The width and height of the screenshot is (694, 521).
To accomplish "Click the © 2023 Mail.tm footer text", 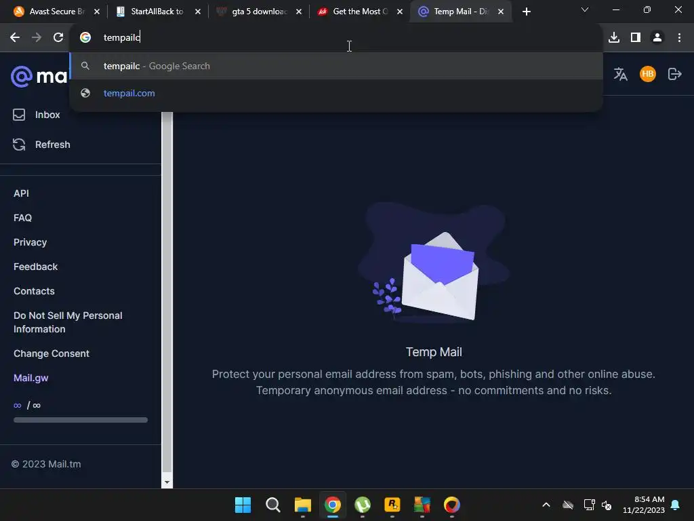I will pyautogui.click(x=46, y=464).
